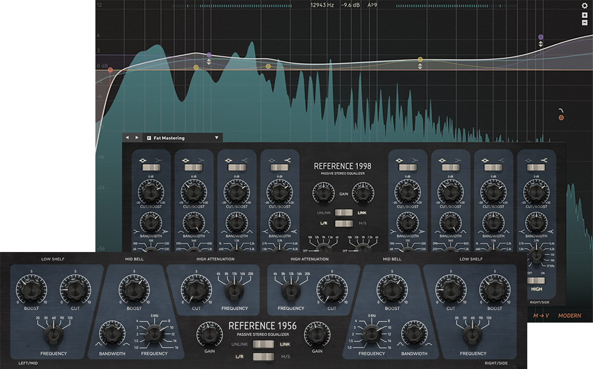Image resolution: width=593 pixels, height=369 pixels.
Task: Click the preset icon beside Fat Mastering
Action: point(149,138)
